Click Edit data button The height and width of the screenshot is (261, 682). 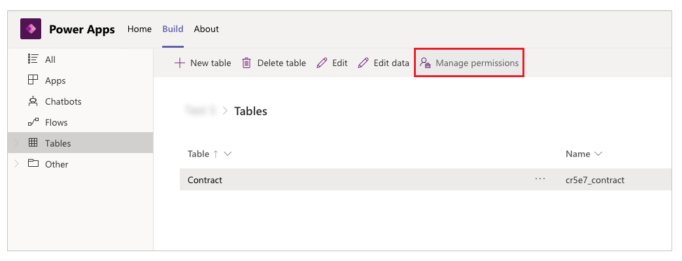(x=384, y=63)
